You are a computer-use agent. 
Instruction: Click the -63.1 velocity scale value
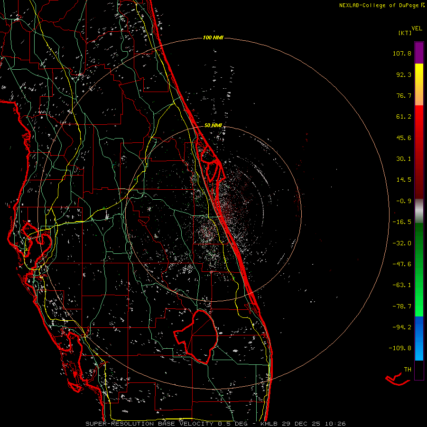(402, 285)
